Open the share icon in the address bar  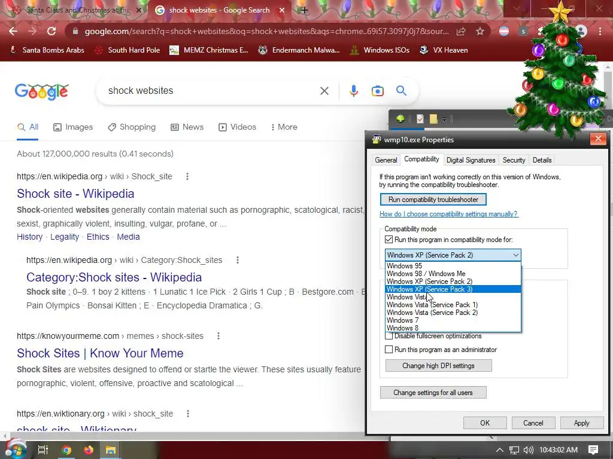pyautogui.click(x=461, y=31)
